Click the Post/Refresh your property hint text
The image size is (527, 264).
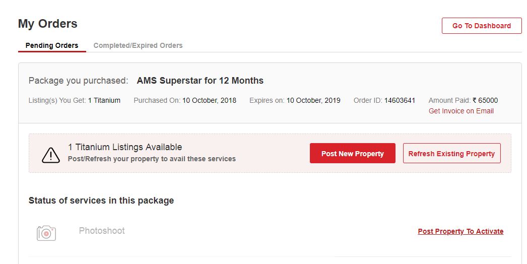tap(152, 159)
